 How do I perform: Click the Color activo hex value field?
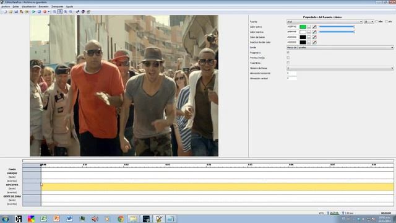(292, 27)
